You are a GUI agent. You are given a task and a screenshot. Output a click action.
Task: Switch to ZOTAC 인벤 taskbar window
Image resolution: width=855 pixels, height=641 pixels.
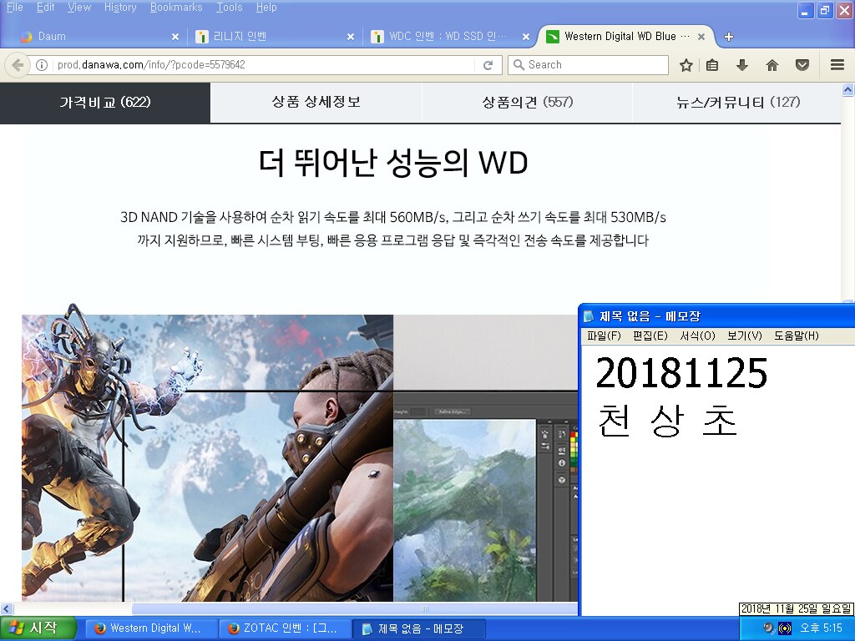tap(284, 628)
